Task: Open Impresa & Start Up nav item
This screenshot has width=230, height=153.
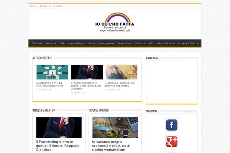Action: pyautogui.click(x=189, y=43)
